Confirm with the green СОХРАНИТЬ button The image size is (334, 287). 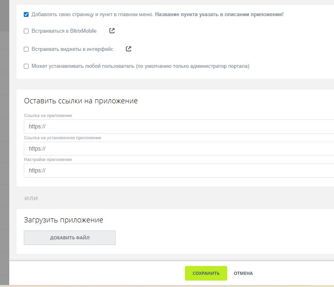[x=206, y=273]
